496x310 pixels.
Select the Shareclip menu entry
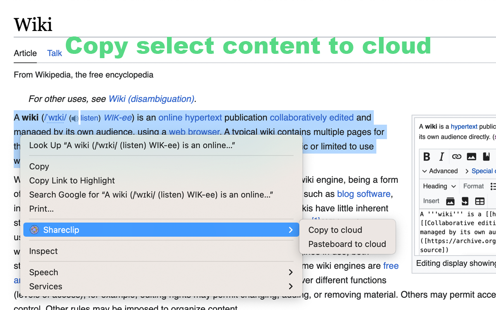[x=161, y=230]
